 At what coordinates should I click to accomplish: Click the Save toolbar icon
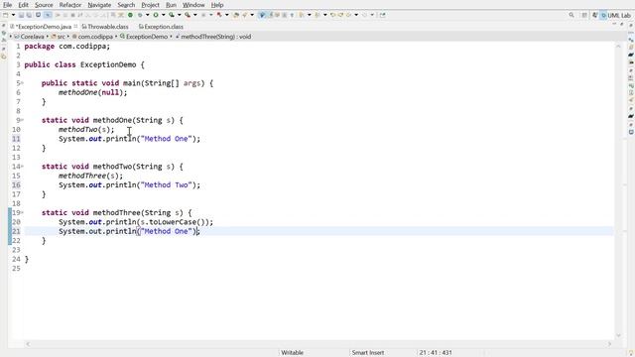[x=21, y=15]
